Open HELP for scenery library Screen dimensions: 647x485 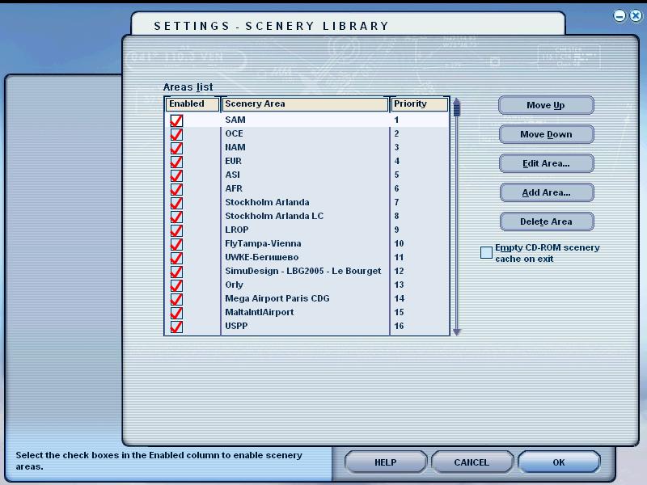386,462
